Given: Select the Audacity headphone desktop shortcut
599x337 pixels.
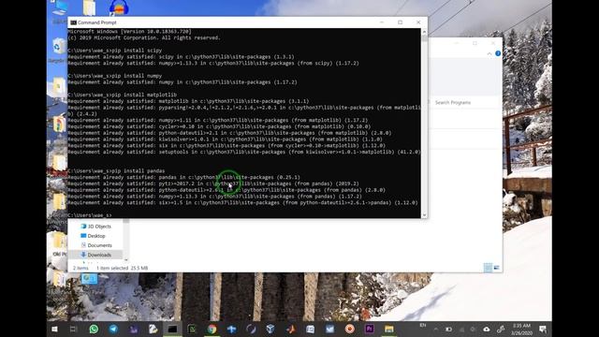Looking at the screenshot, I should tap(119, 7).
